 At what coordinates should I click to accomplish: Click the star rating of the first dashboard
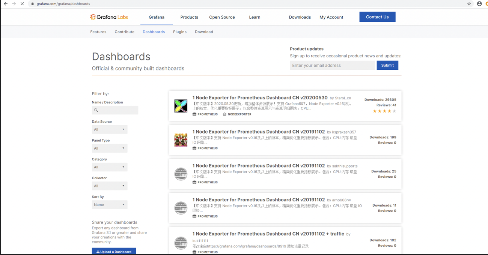click(384, 111)
